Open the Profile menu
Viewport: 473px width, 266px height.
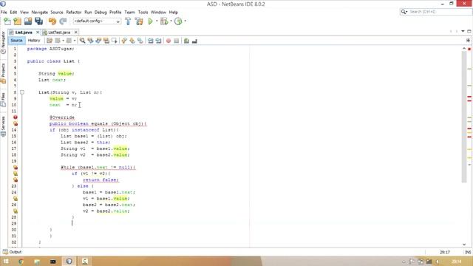click(x=115, y=12)
